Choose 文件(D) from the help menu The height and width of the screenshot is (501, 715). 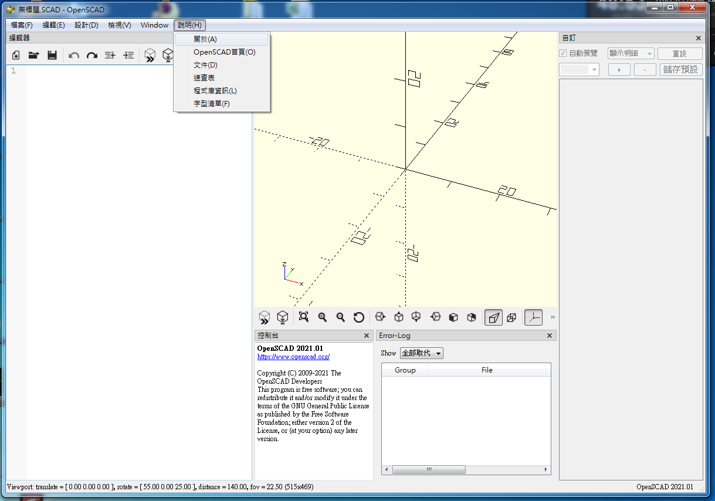point(222,65)
